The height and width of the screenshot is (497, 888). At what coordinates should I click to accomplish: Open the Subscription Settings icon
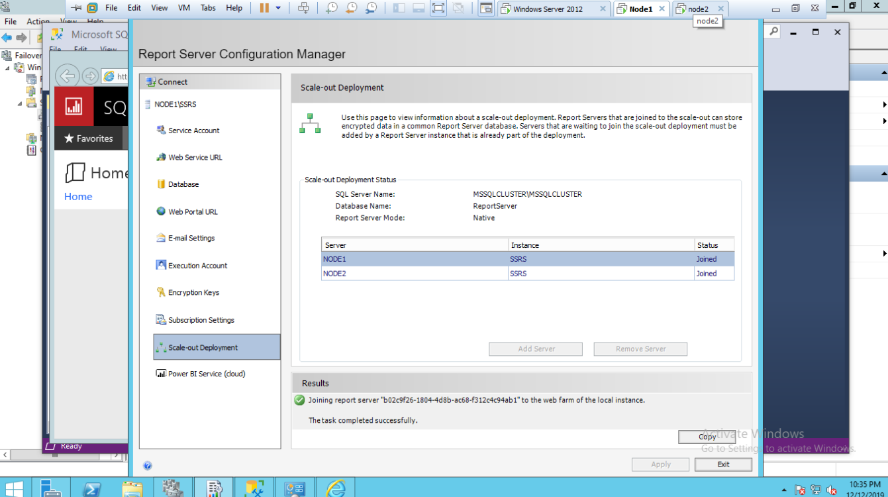pos(161,319)
